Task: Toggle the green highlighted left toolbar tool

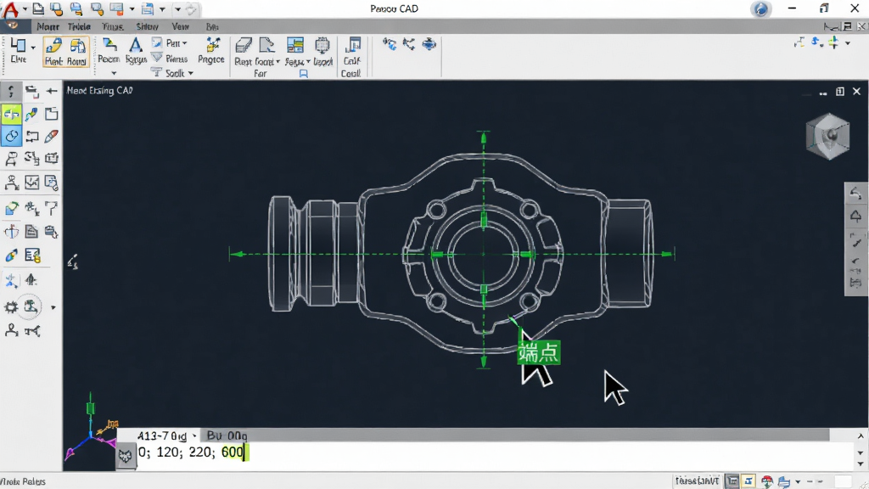Action: pyautogui.click(x=11, y=115)
